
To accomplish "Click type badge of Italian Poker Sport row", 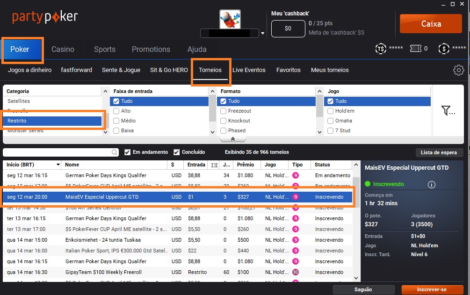I will point(296,251).
